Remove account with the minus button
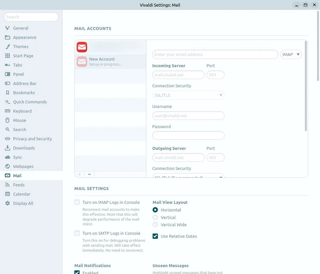Image resolution: width=320 pixels, height=274 pixels. pyautogui.click(x=89, y=174)
